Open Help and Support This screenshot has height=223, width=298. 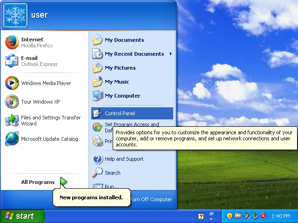(124, 159)
